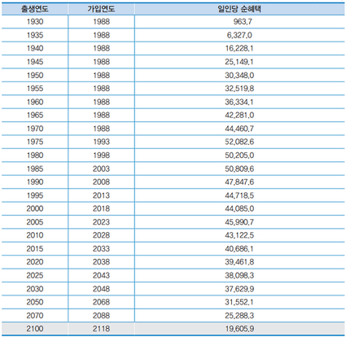Select join year cell 2008
Screen dimensions: 346x337
click(x=101, y=182)
